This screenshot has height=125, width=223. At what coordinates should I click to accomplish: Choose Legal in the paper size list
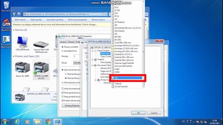tap(117, 69)
